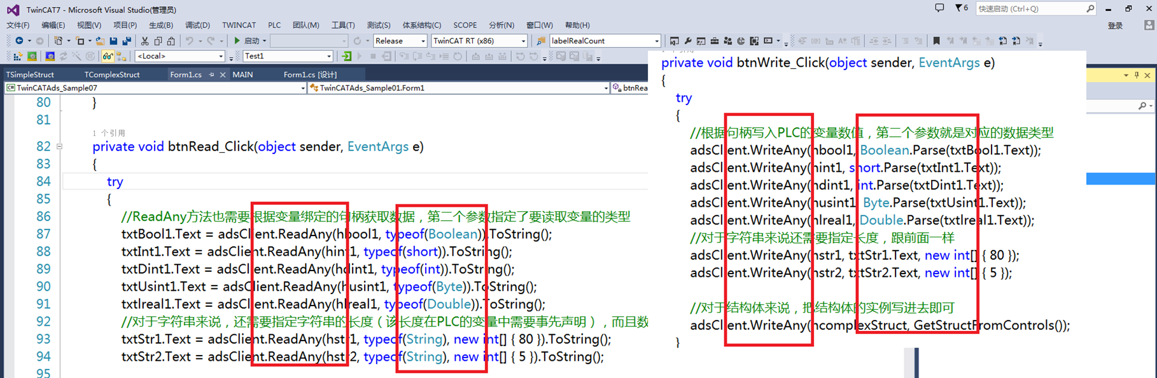Click the Visual Studio logo icon
1157x378 pixels.
(13, 10)
